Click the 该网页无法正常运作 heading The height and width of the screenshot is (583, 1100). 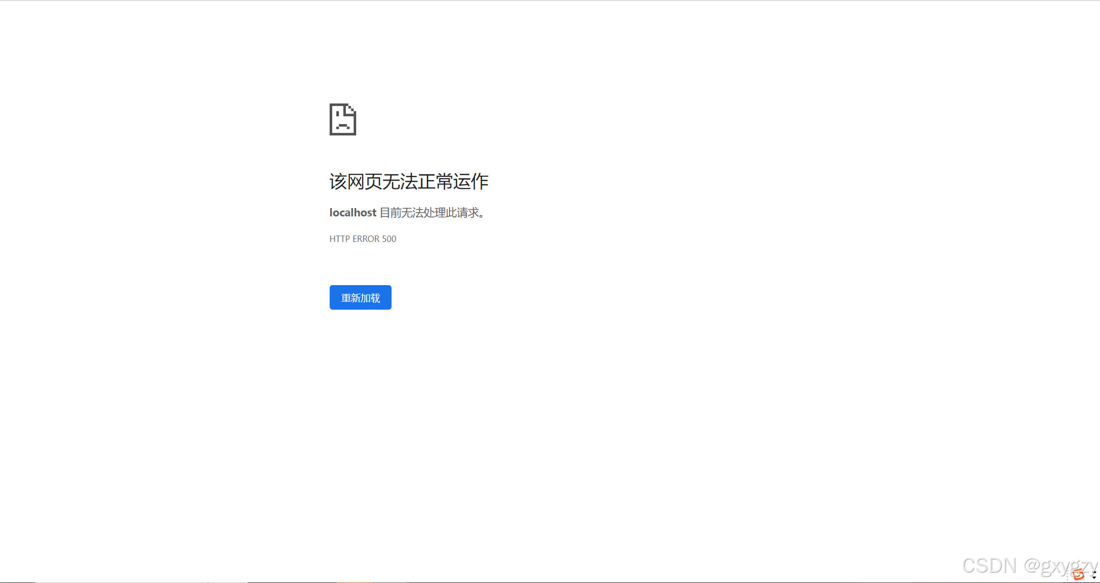pyautogui.click(x=409, y=182)
